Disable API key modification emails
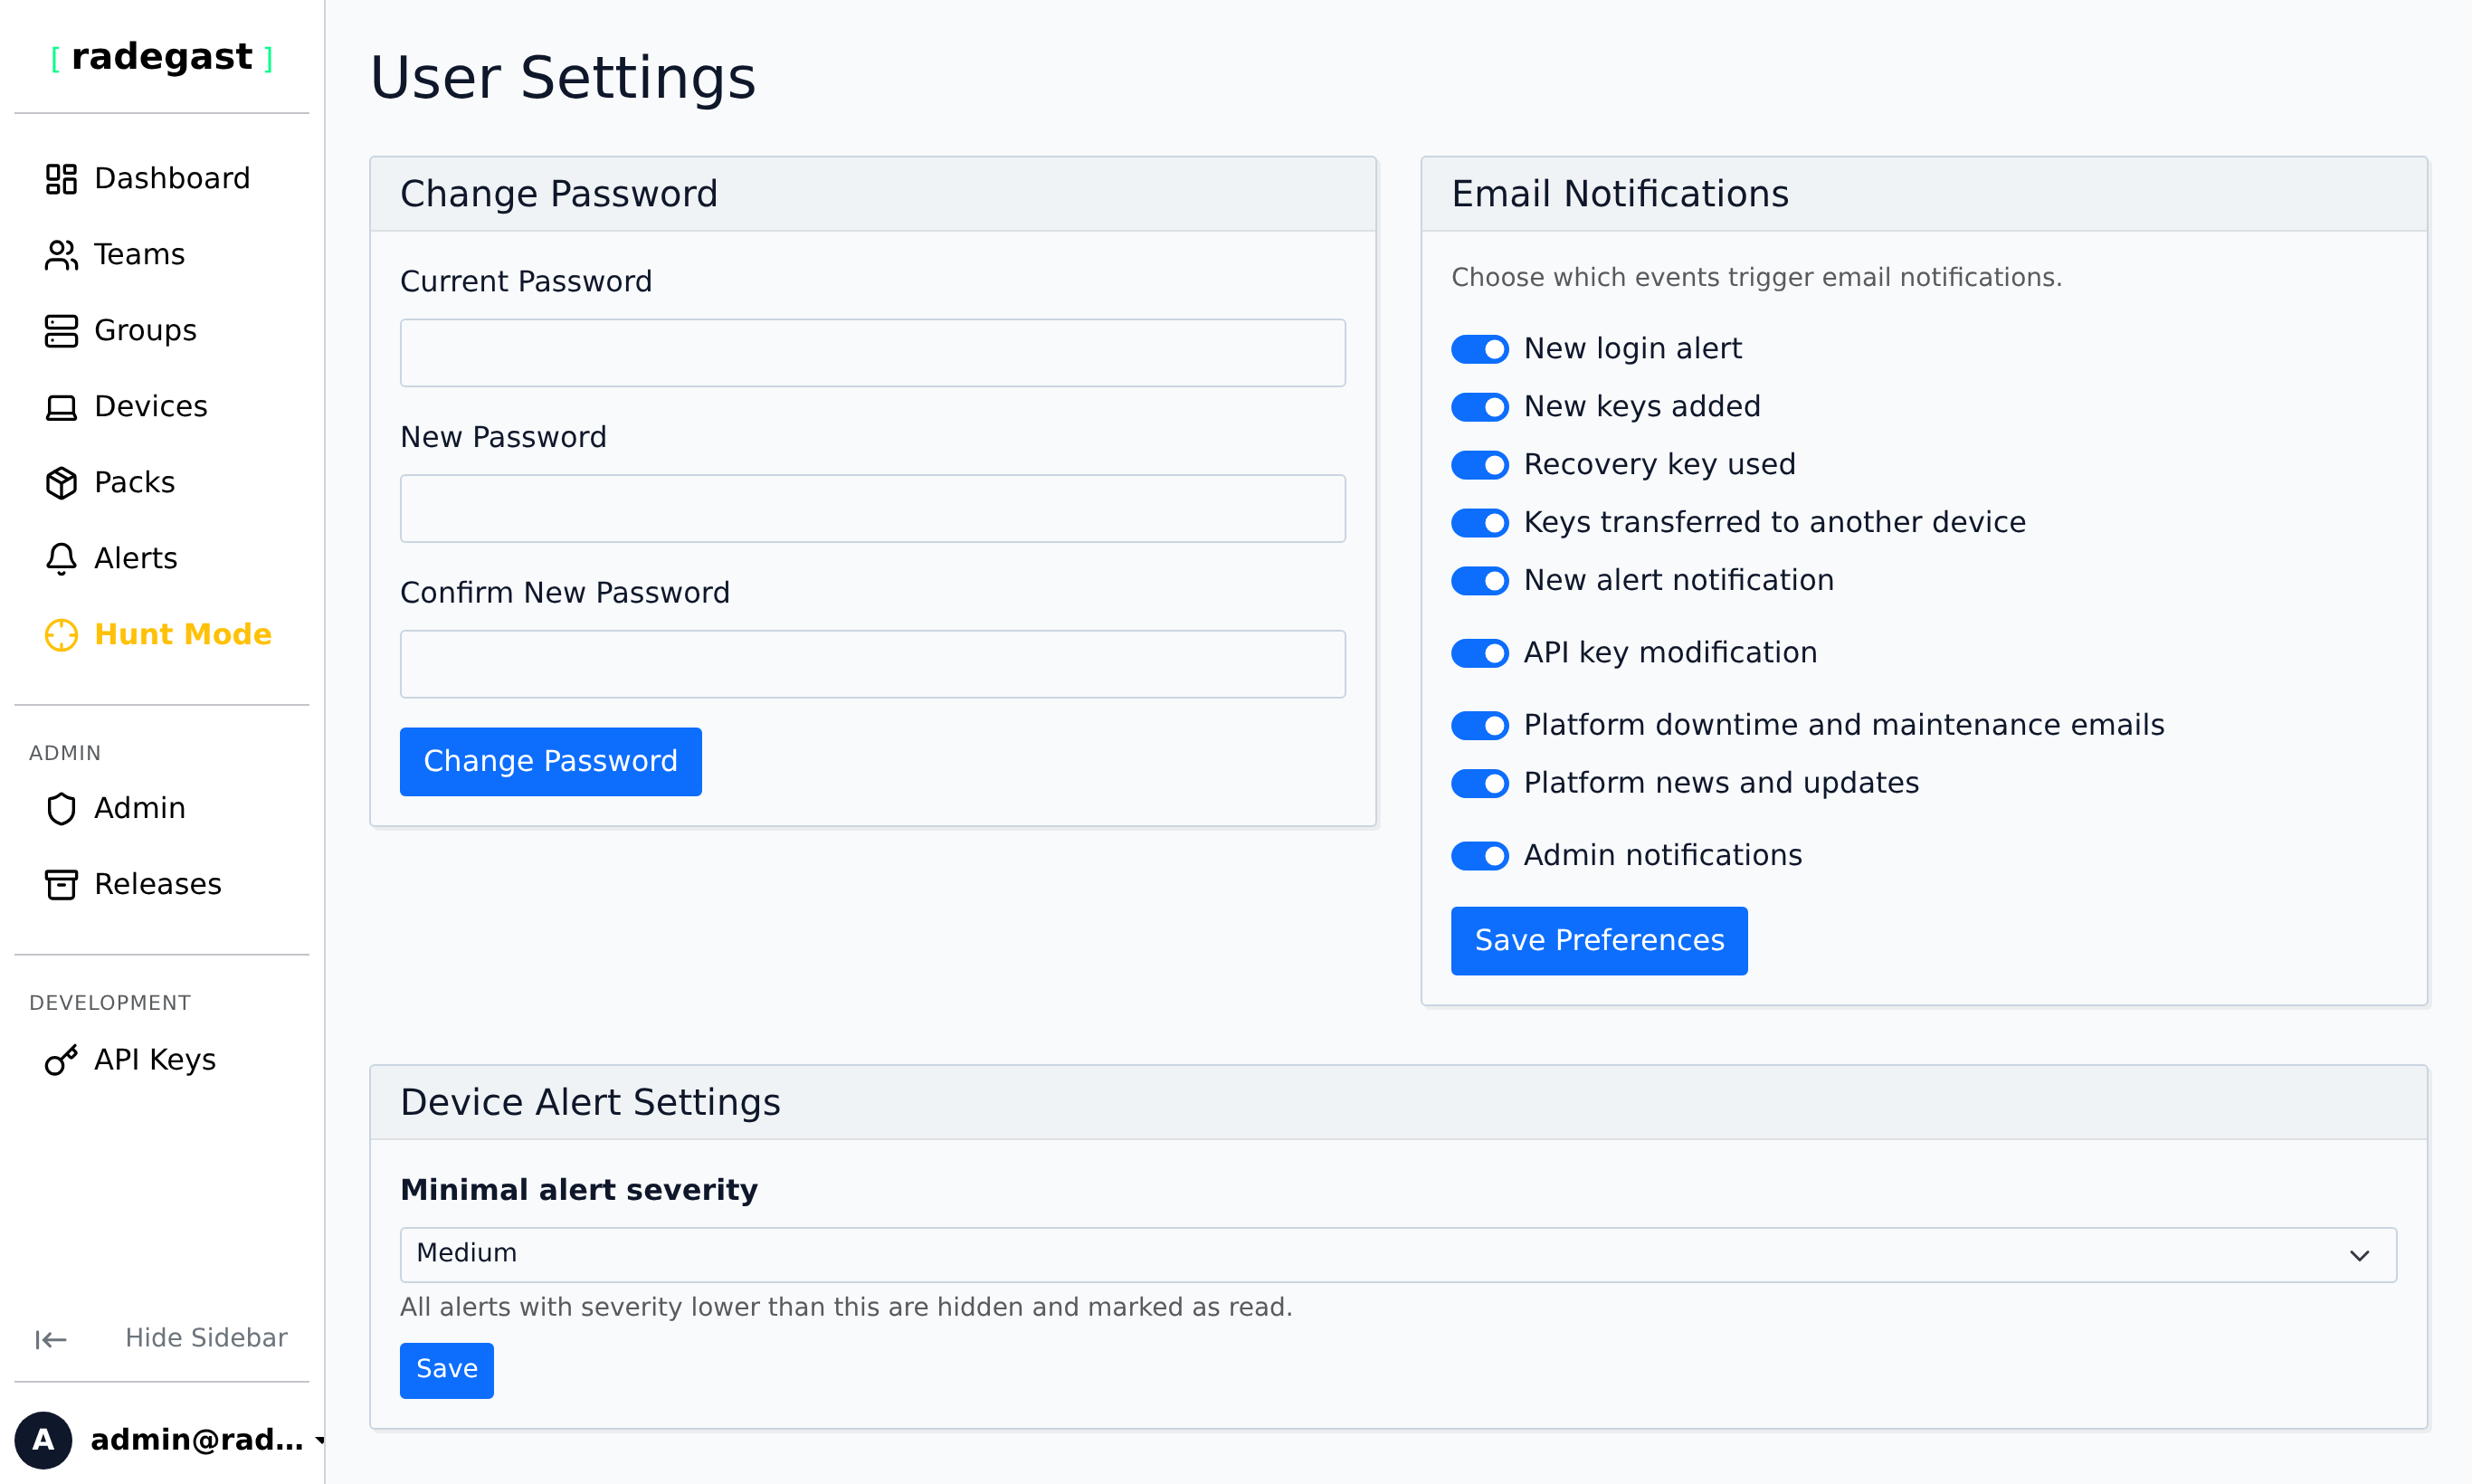Screen dimensions: 2472x1484 coord(1480,653)
